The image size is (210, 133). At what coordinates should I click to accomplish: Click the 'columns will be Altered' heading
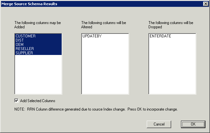pyautogui.click(x=103, y=25)
